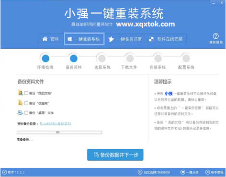
Task: Click the 一键分享 share icon
Action: coord(182,172)
